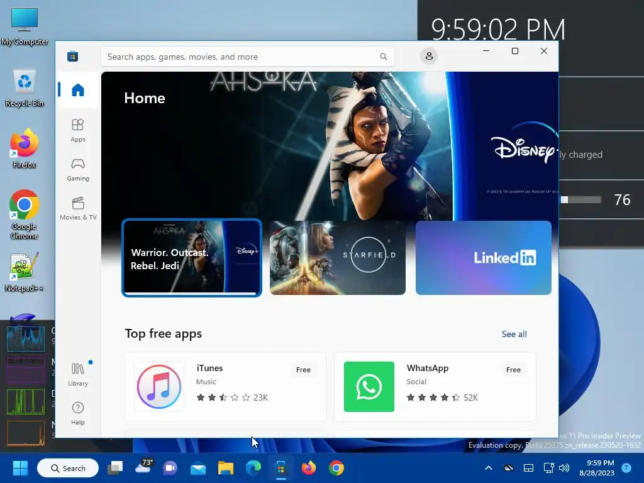Open the Home section in Store sidebar

(x=77, y=89)
